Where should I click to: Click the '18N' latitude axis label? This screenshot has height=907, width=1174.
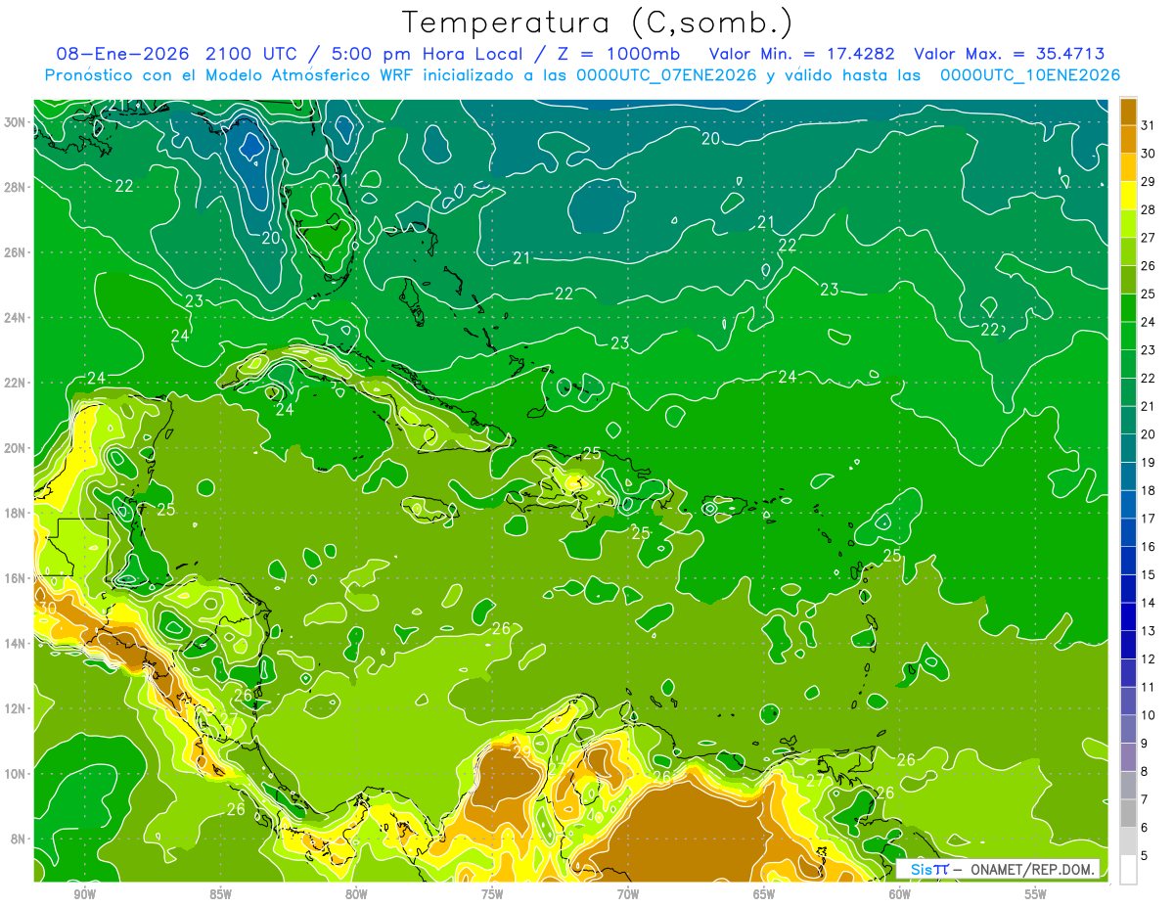15,513
